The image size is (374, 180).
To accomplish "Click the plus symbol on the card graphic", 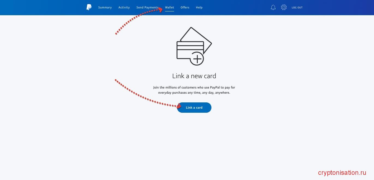I will [197, 58].
